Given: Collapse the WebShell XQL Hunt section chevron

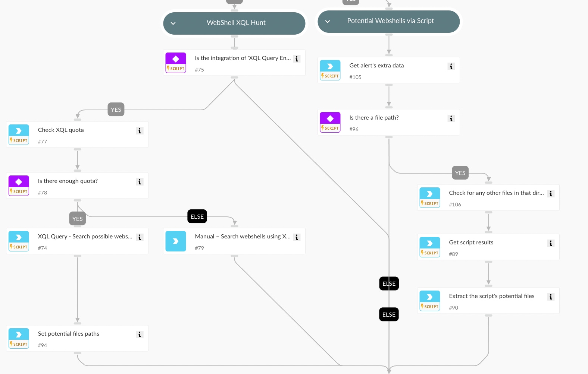Looking at the screenshot, I should [x=173, y=23].
